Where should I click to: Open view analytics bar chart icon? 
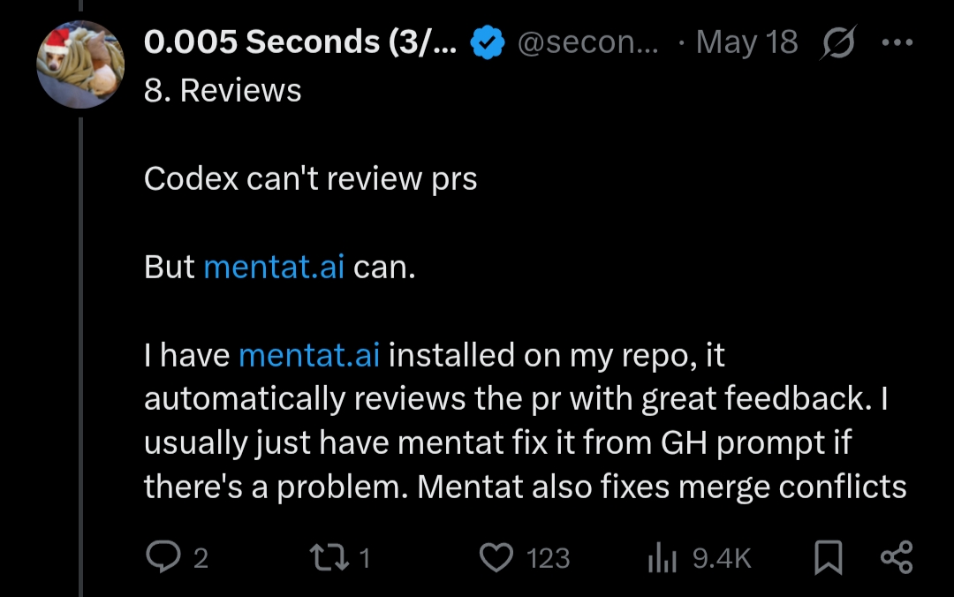click(662, 557)
